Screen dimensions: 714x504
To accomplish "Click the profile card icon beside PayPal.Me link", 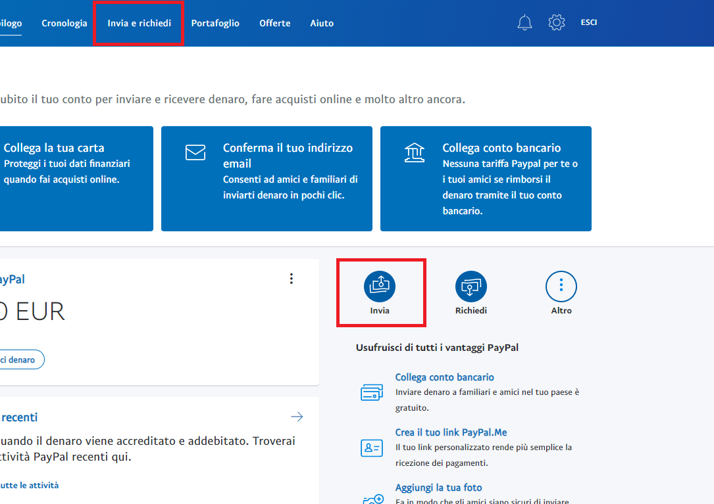I will 372,448.
